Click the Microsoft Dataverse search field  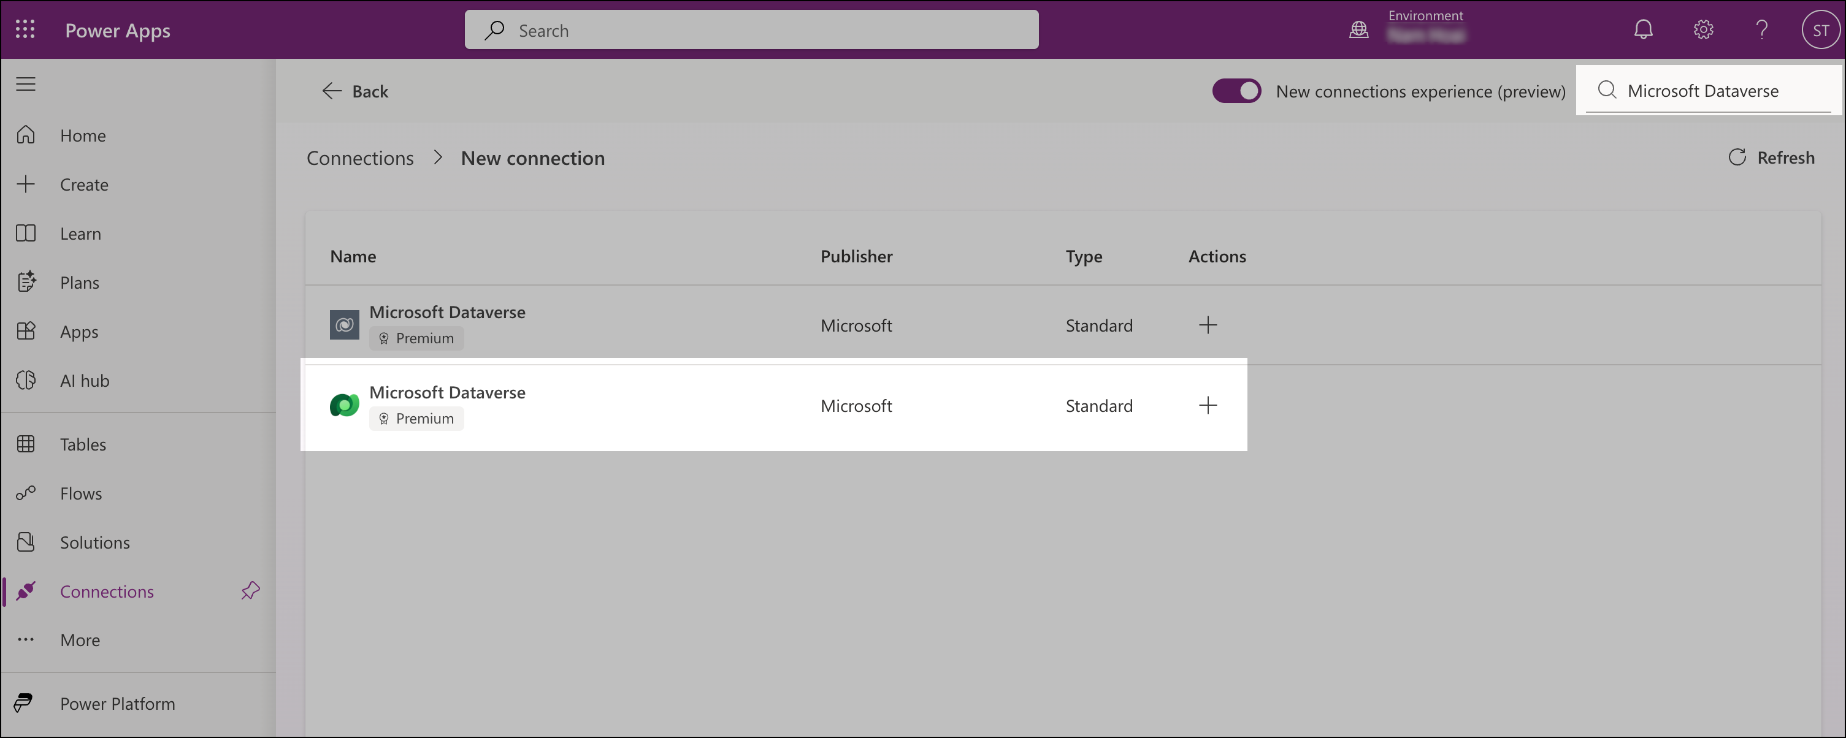pyautogui.click(x=1707, y=90)
